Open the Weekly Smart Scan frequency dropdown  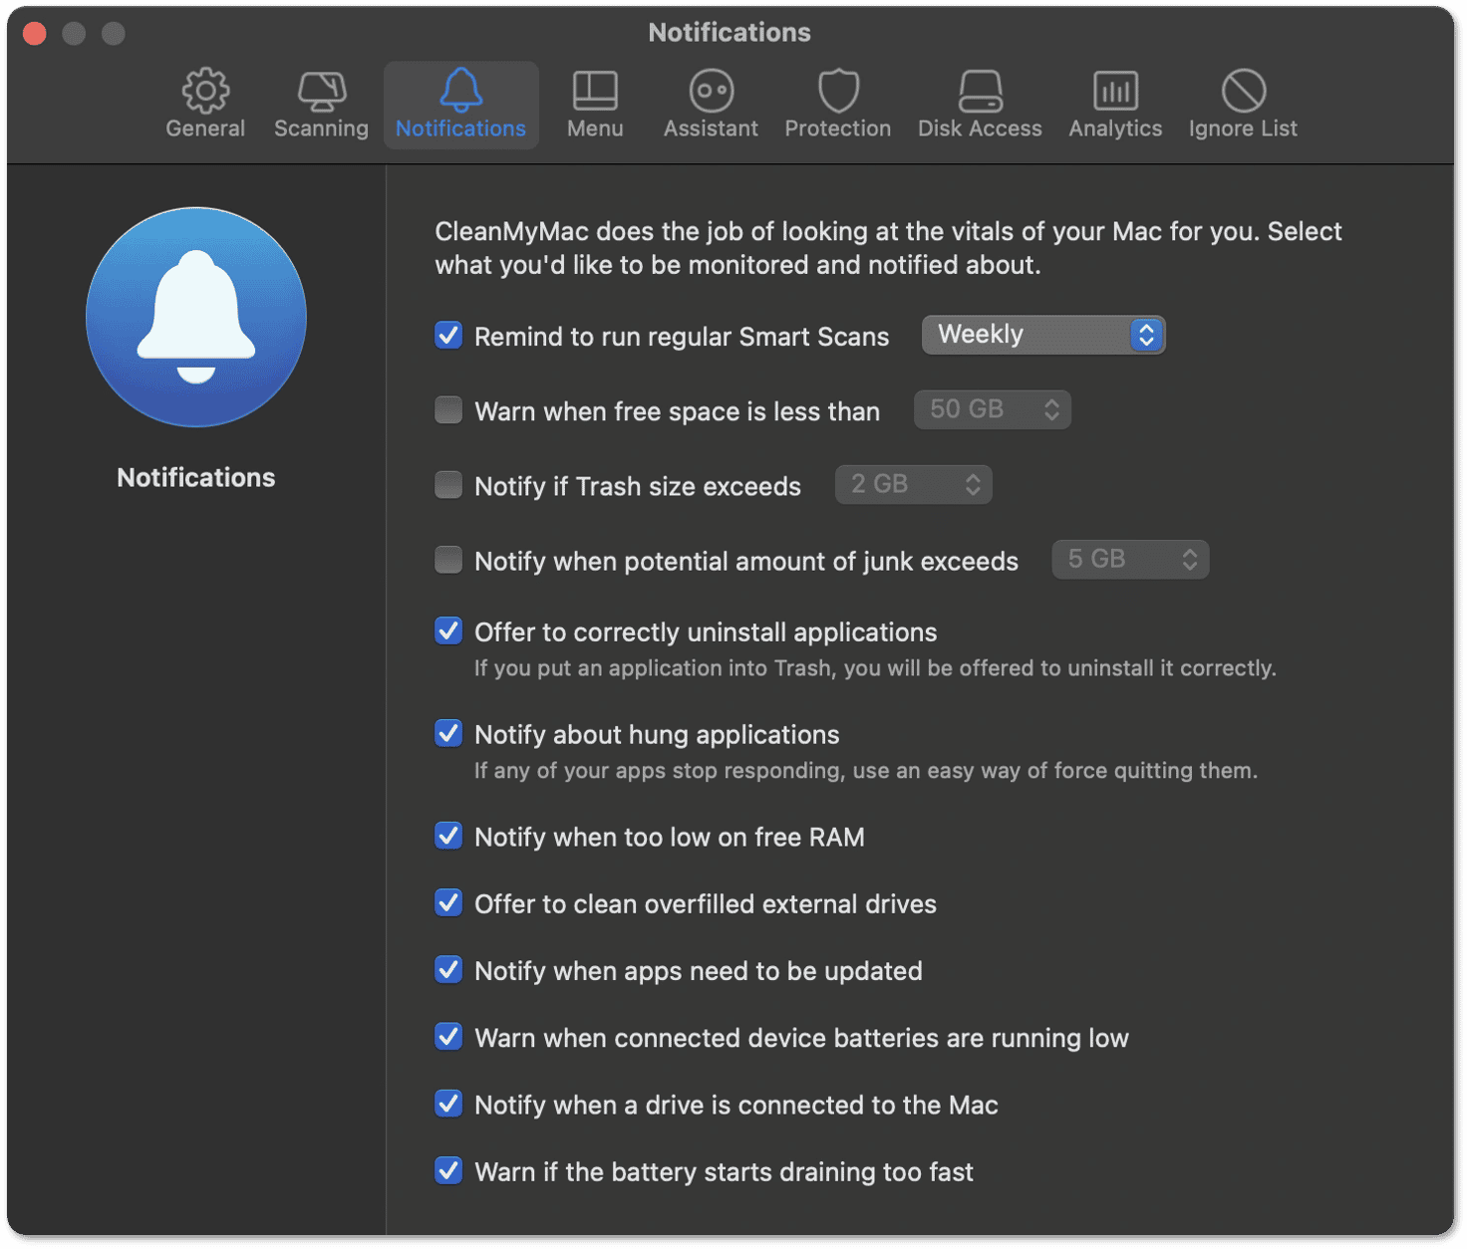pos(1043,335)
